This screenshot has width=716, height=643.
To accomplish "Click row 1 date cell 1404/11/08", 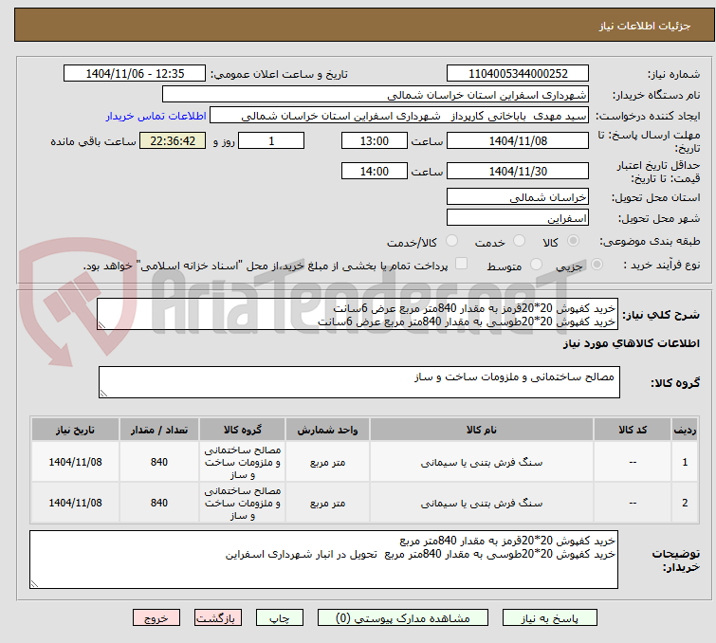I will [75, 462].
